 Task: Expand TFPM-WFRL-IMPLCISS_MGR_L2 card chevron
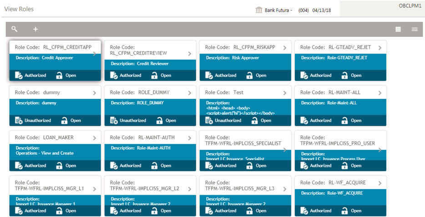tap(190, 189)
